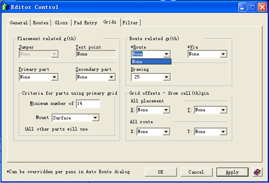Switch to the General tab
Image resolution: width=269 pixels, height=183 pixels.
[19, 23]
